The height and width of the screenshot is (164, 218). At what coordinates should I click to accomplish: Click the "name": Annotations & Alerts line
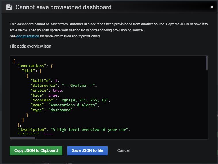65,105
